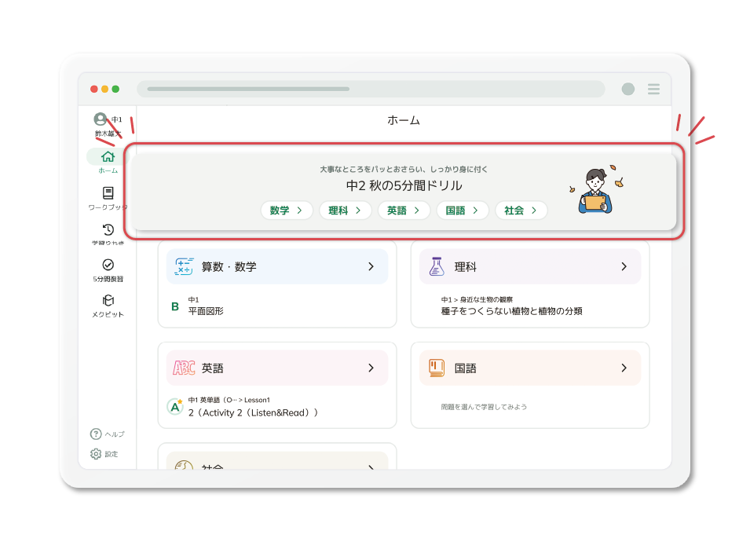The width and height of the screenshot is (750, 542).
Task: Click the ABC 英語 icon
Action: [184, 368]
